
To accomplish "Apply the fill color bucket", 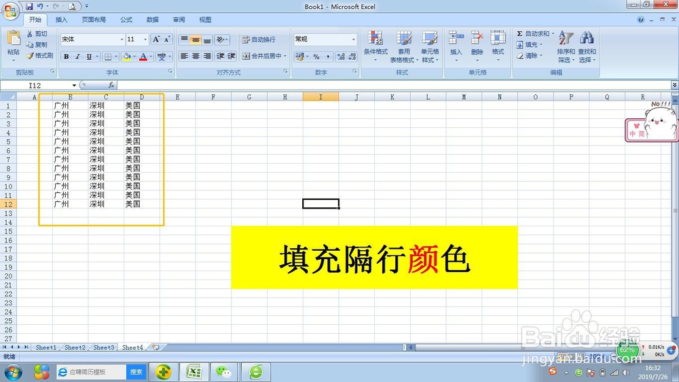I will (x=127, y=56).
